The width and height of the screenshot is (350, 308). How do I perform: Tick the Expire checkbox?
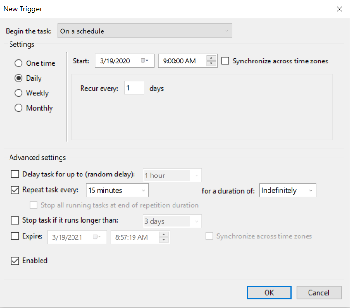coord(15,236)
